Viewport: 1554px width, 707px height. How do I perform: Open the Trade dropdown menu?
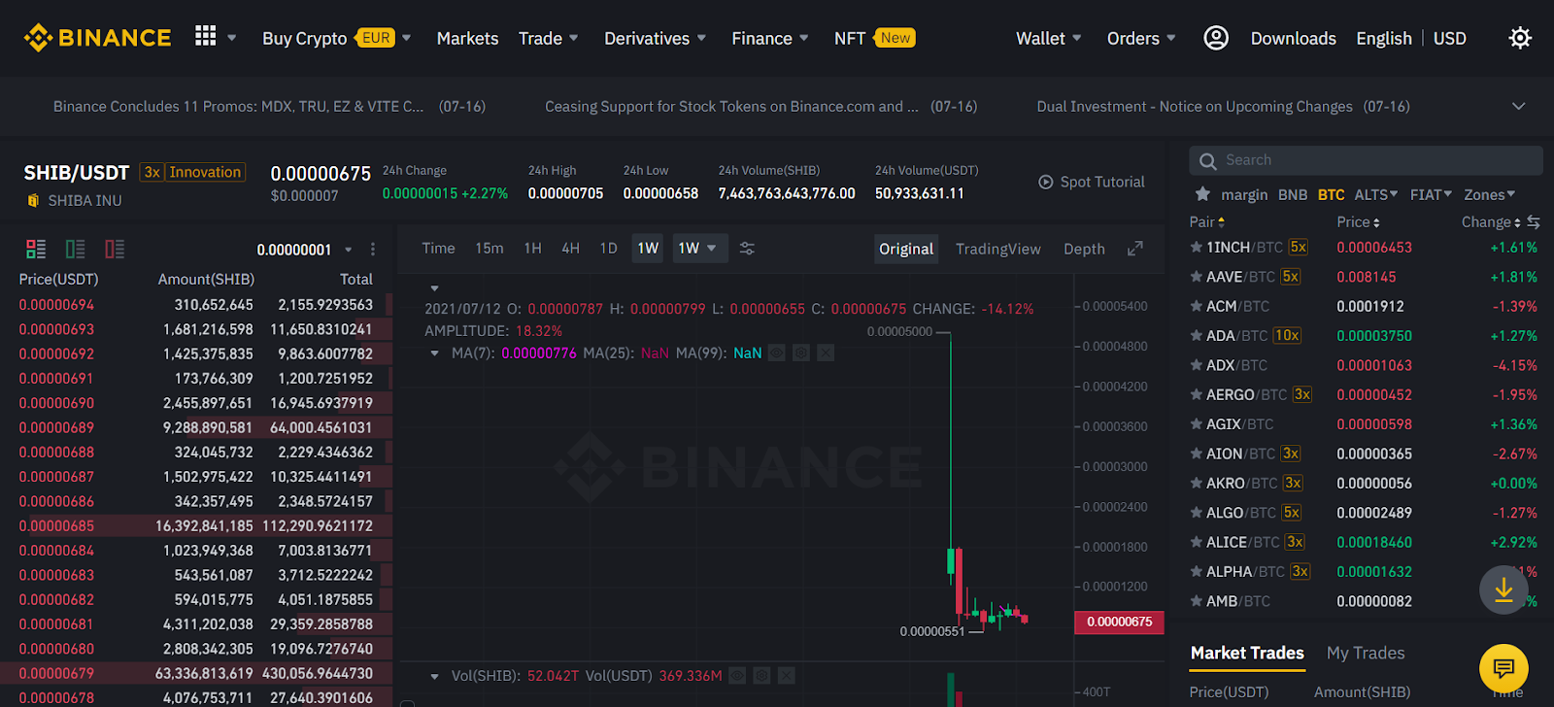(549, 38)
